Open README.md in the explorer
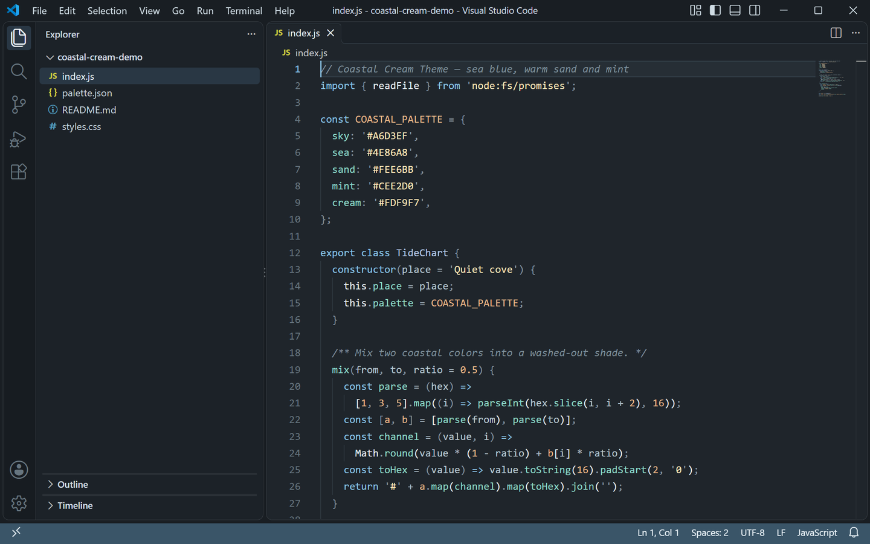 tap(150, 110)
